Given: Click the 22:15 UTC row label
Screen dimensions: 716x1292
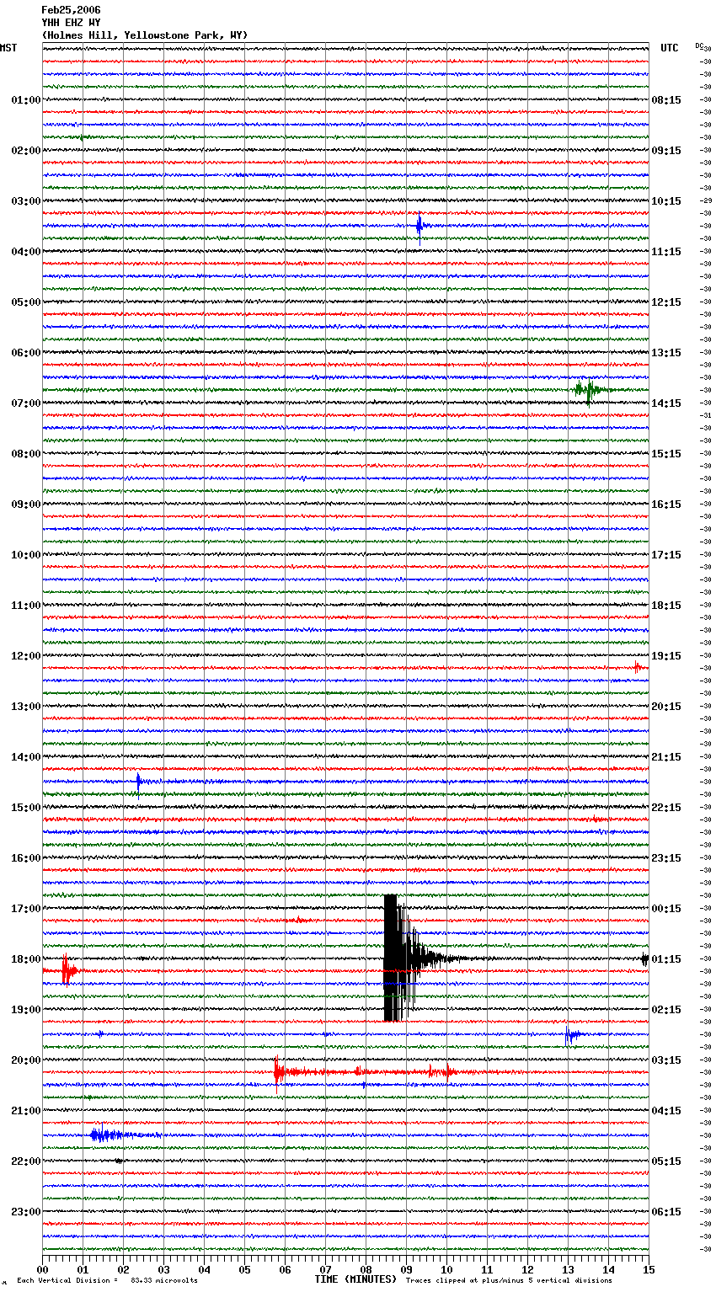Looking at the screenshot, I should click(x=666, y=808).
